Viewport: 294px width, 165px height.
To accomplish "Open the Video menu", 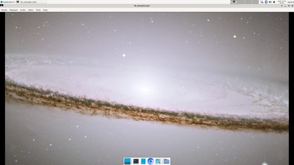I will pyautogui.click(x=31, y=10).
